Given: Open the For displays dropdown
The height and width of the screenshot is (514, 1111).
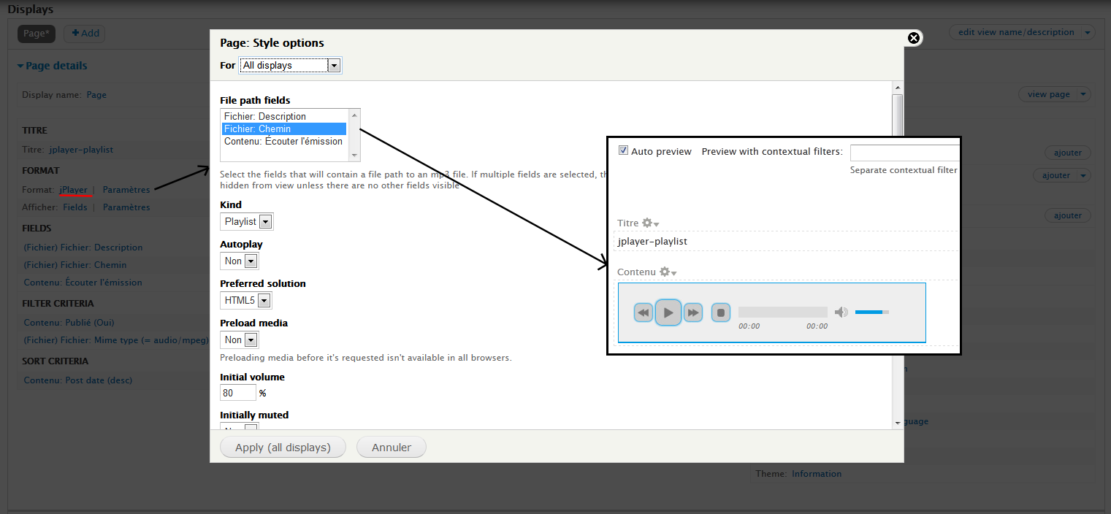Looking at the screenshot, I should click(290, 65).
